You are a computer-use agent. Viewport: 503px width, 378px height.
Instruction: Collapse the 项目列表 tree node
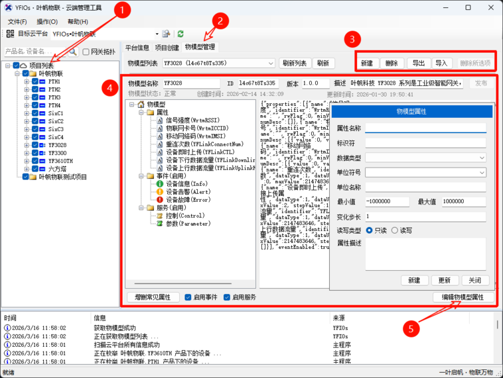click(x=8, y=66)
